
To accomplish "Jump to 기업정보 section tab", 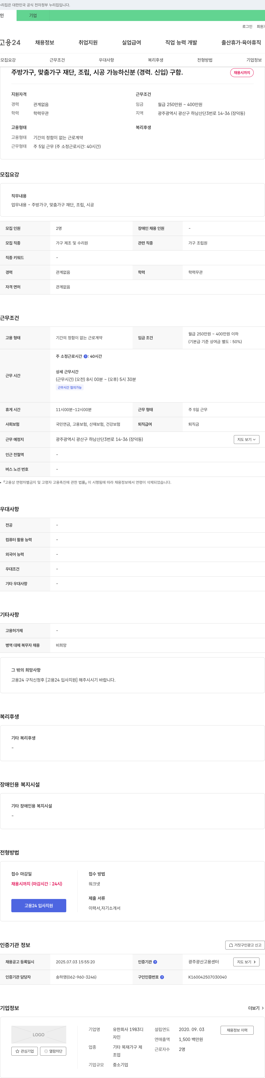I will click(x=254, y=60).
